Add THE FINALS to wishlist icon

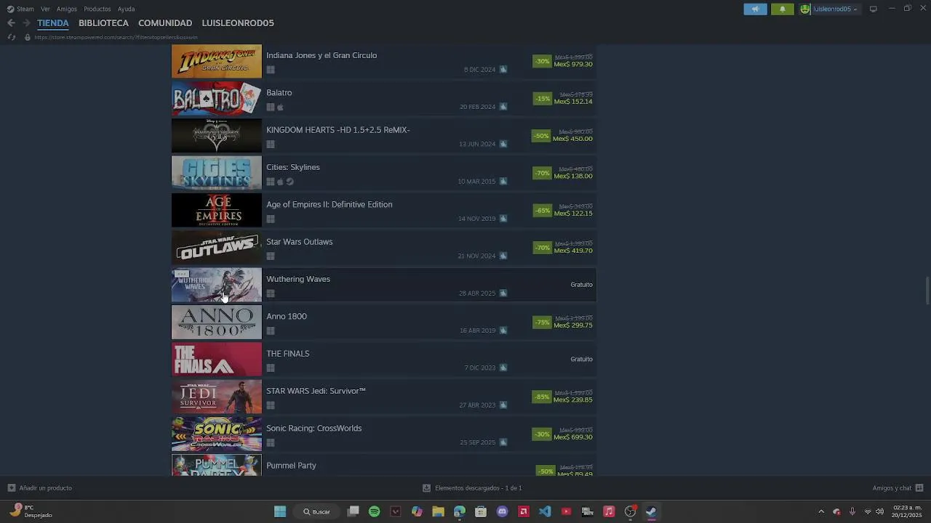(x=503, y=368)
